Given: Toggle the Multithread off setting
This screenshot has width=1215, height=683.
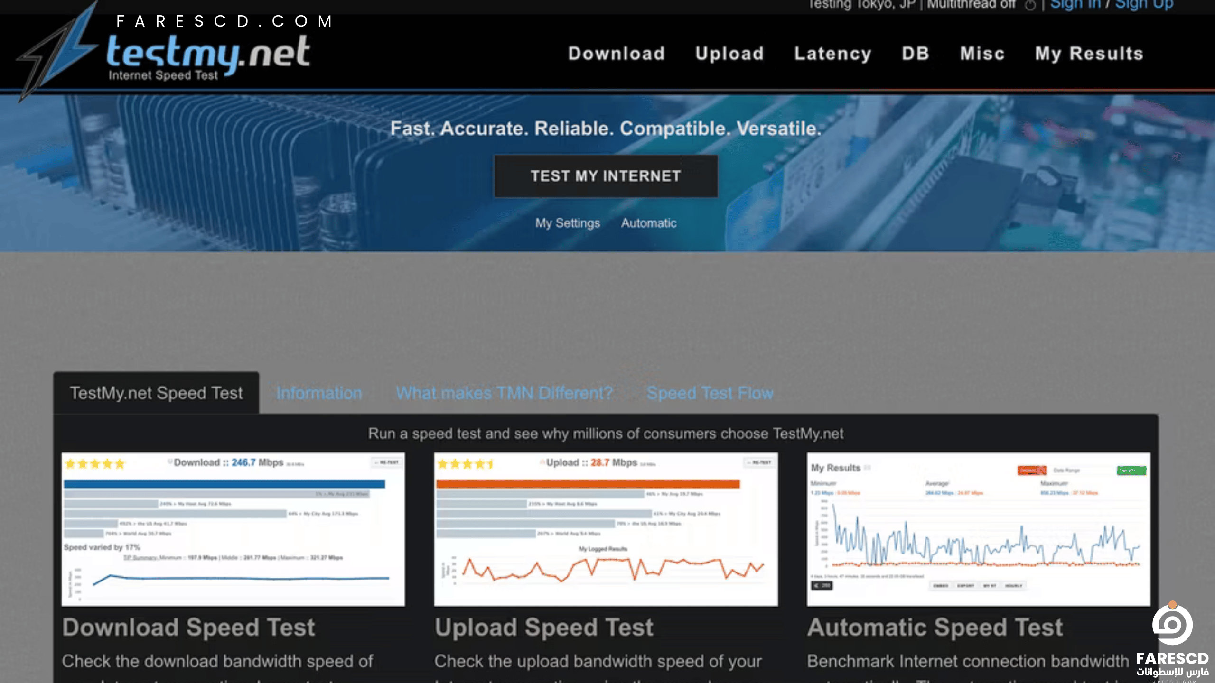Looking at the screenshot, I should pos(971,5).
